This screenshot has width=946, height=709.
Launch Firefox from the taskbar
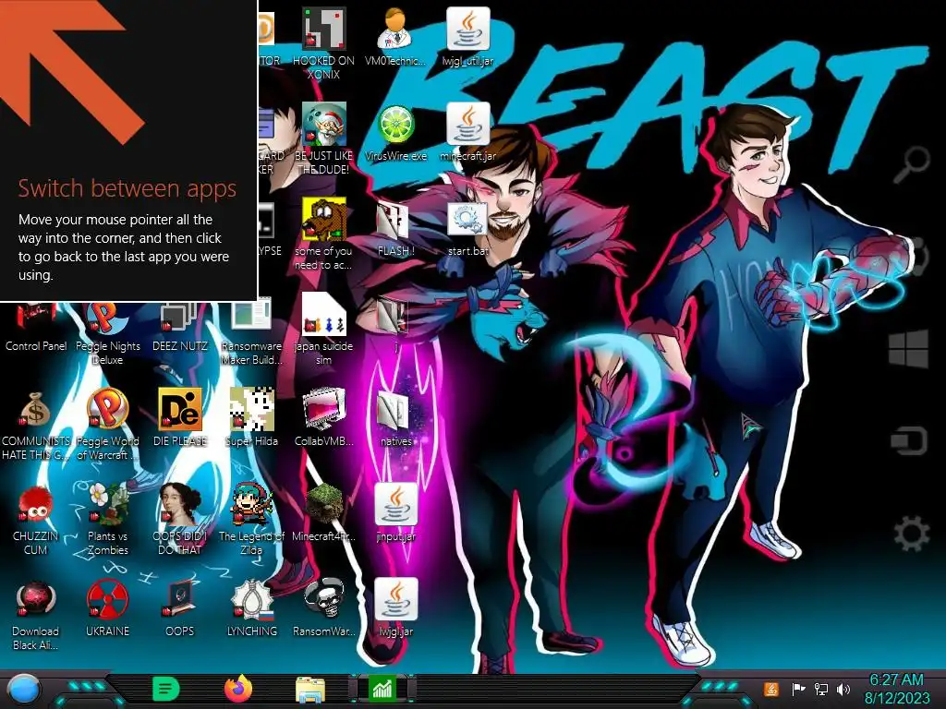pyautogui.click(x=238, y=689)
